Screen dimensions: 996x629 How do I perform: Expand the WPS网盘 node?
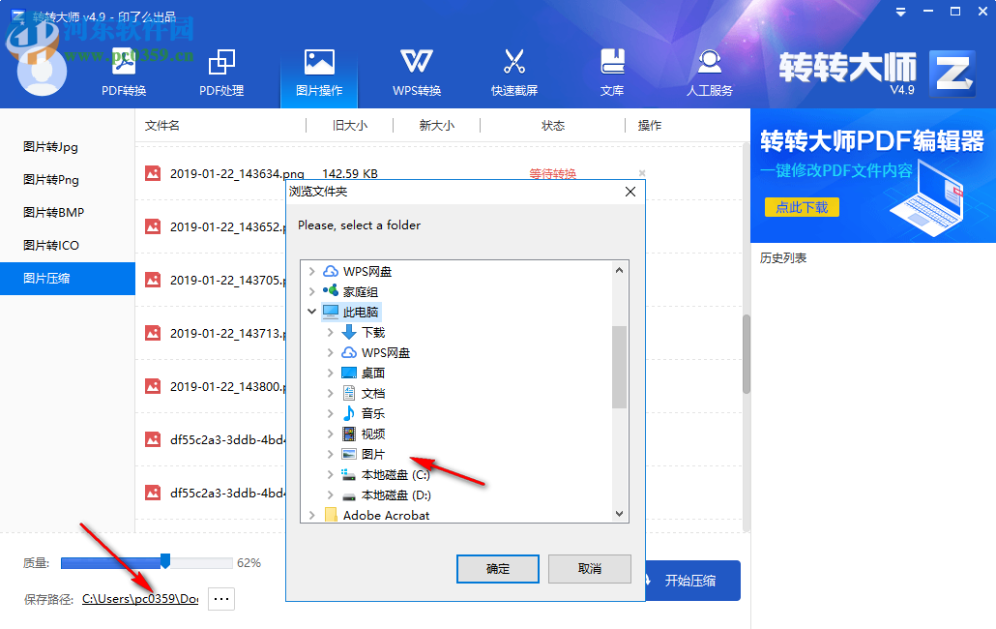pos(311,271)
